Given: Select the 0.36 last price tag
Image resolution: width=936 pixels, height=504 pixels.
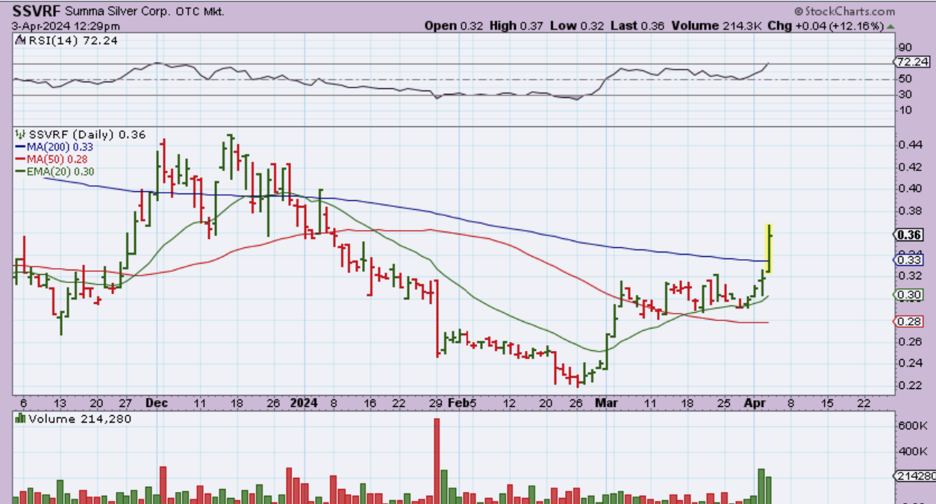Looking at the screenshot, I should point(908,234).
